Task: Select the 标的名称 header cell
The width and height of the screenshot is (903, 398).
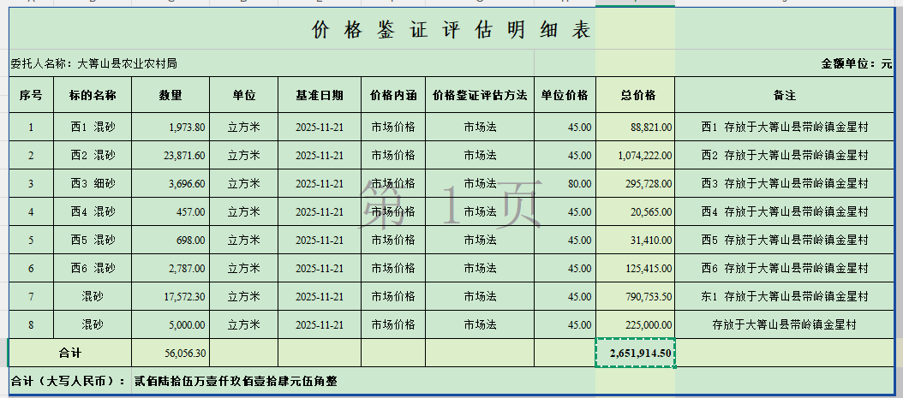Action: (93, 96)
